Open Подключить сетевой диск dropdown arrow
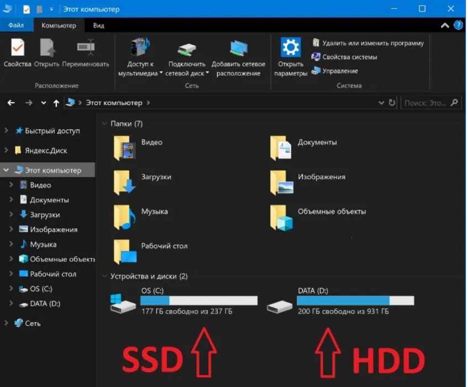 207,72
